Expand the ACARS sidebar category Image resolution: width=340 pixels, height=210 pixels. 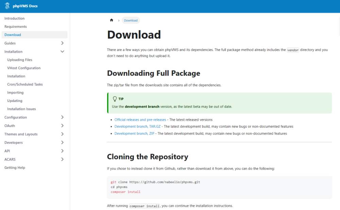point(62,159)
